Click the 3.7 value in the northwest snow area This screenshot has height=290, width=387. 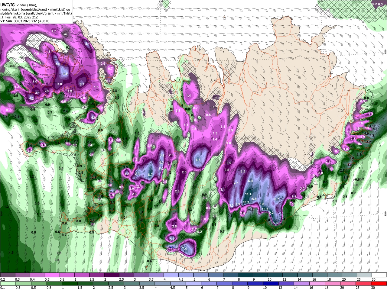coord(82,84)
